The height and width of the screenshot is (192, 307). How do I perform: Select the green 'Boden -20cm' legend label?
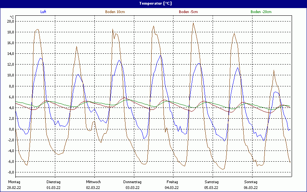click(261, 12)
